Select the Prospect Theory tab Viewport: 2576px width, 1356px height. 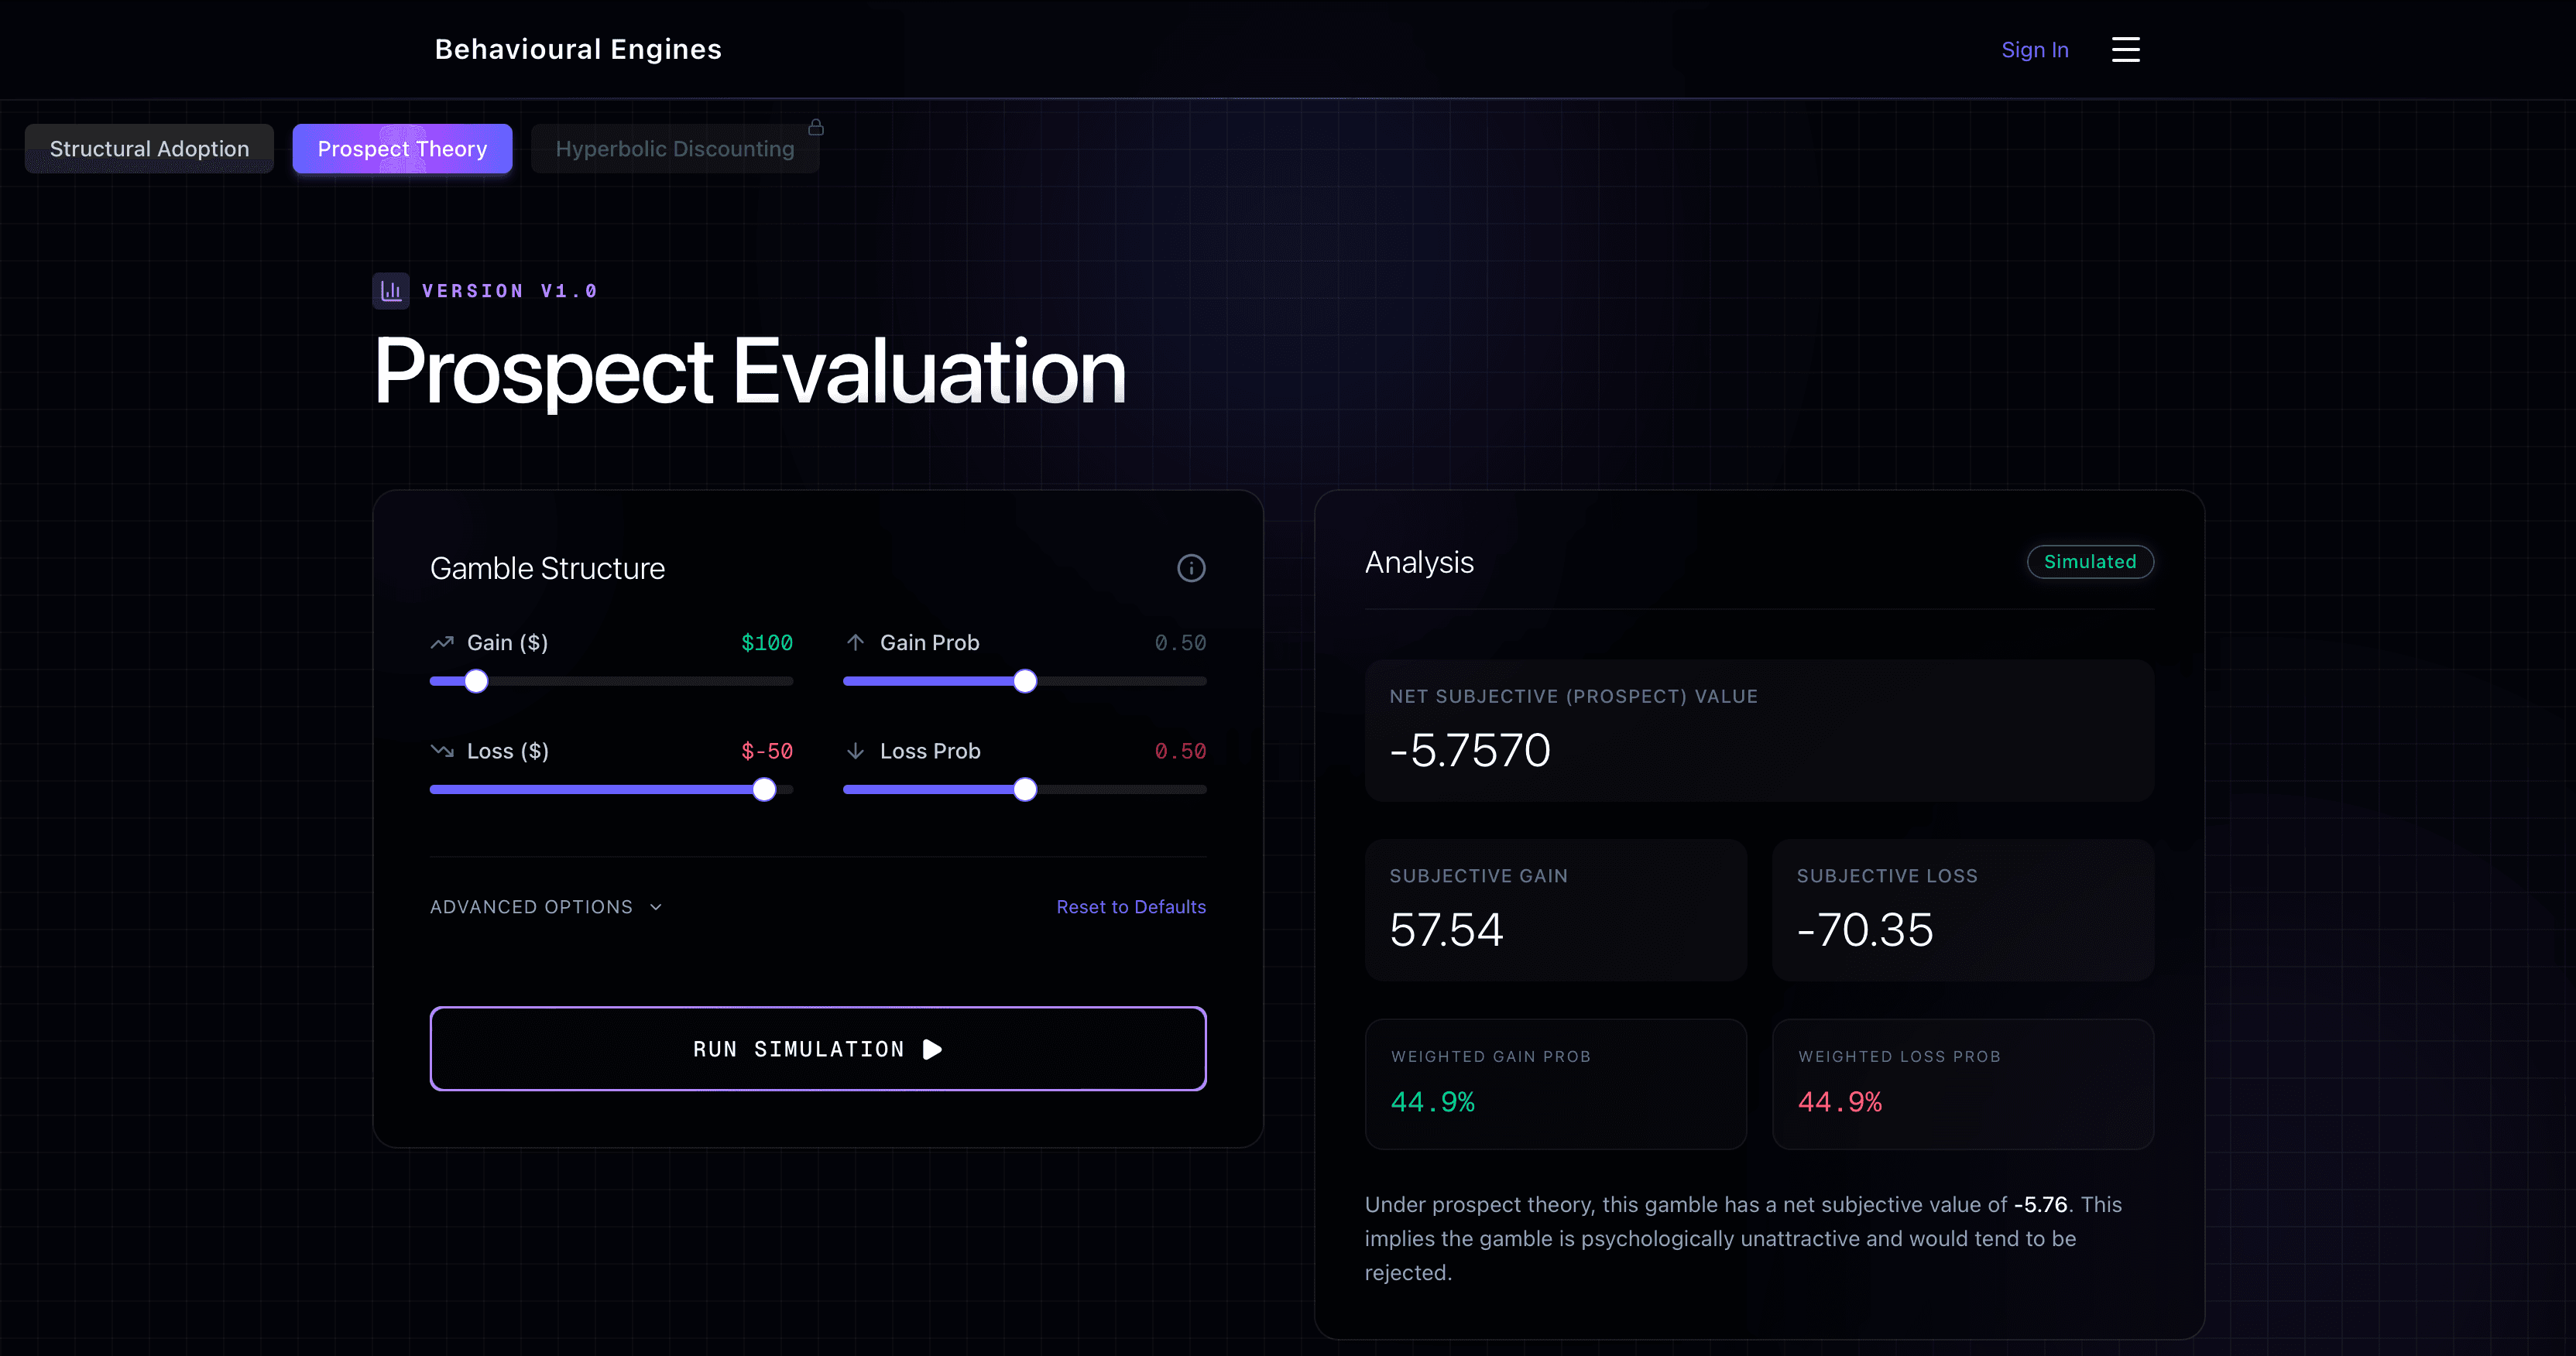[x=402, y=148]
